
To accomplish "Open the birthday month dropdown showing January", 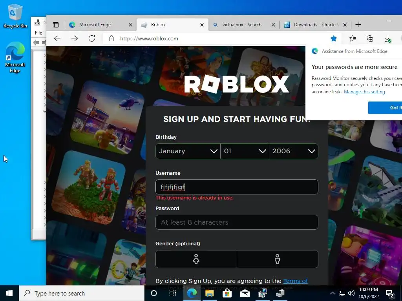I will point(188,151).
